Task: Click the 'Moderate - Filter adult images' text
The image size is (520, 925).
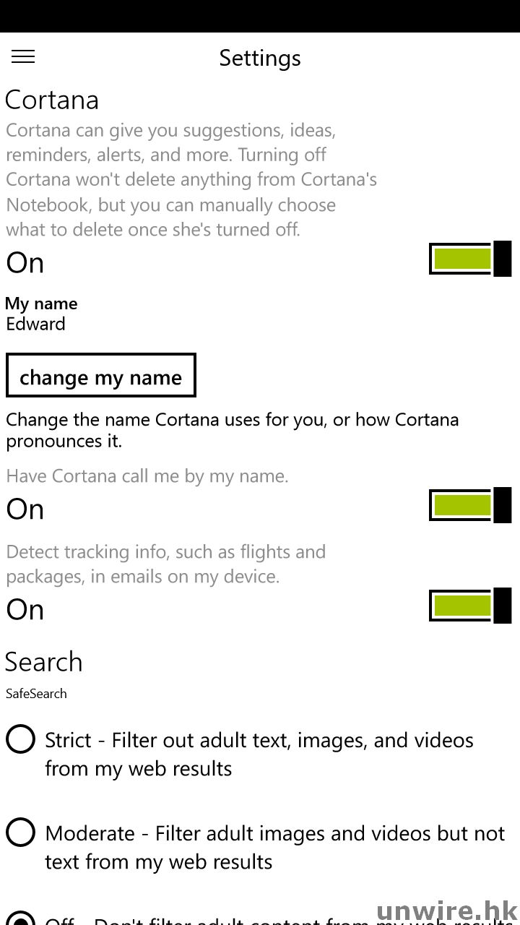Action: (274, 847)
